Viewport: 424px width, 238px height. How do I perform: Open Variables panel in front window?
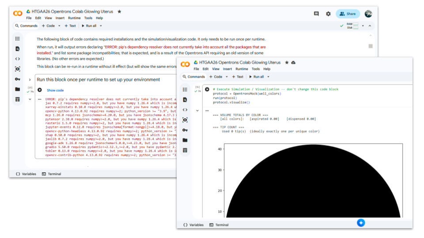click(x=193, y=225)
